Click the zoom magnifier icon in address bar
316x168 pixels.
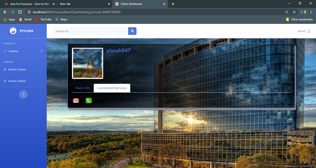[x=287, y=12]
